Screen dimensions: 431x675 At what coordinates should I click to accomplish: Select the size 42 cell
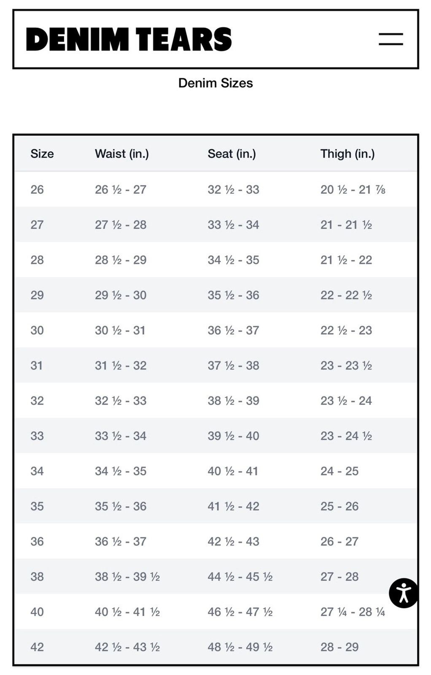pyautogui.click(x=37, y=647)
